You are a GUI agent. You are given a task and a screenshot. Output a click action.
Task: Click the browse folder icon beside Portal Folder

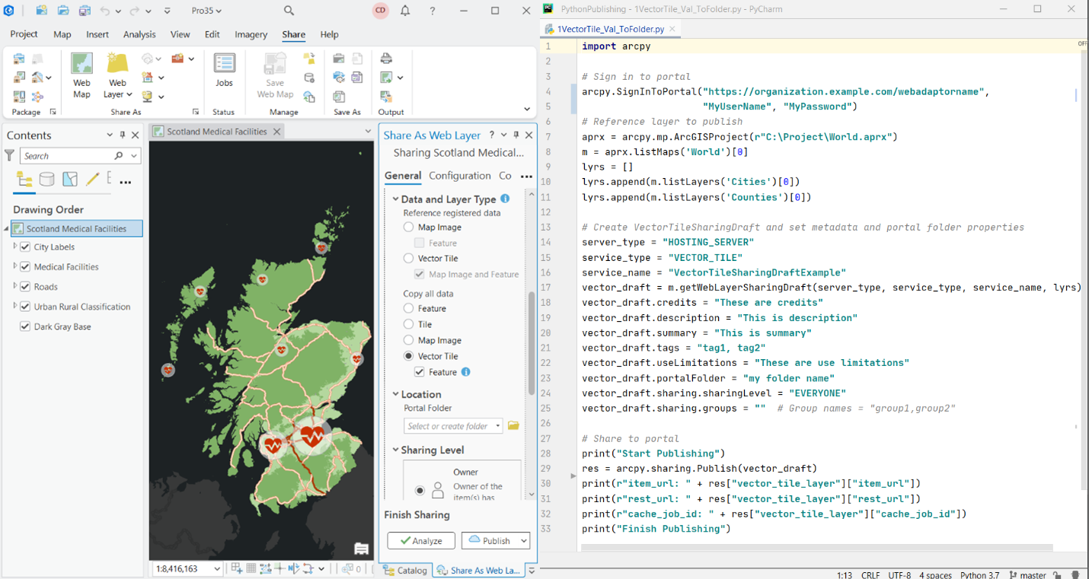tap(513, 425)
